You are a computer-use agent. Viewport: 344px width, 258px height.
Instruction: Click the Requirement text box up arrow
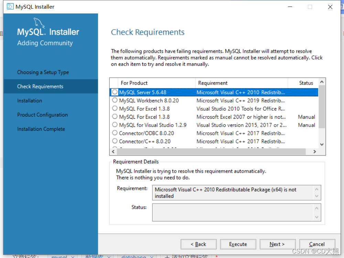(x=316, y=189)
